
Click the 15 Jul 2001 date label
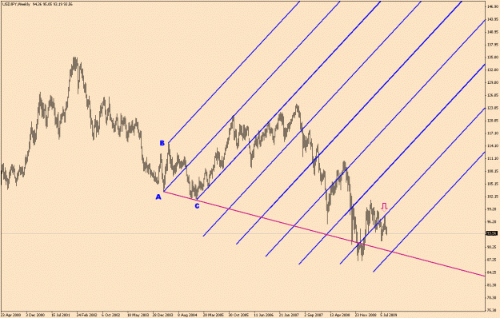[61, 315]
